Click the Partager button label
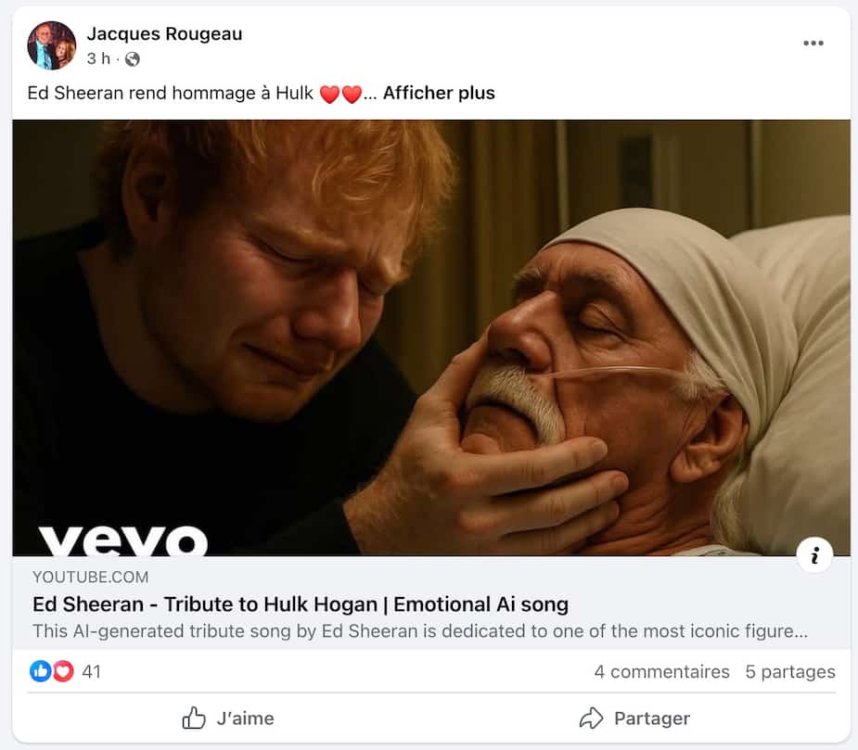The height and width of the screenshot is (750, 858). point(652,718)
